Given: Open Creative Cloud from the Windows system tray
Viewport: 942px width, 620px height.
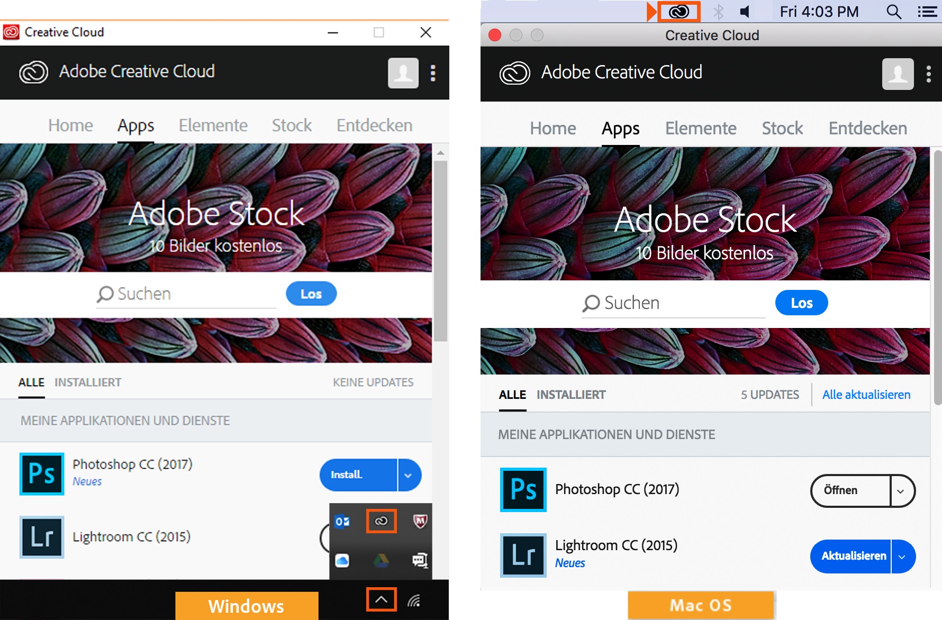Looking at the screenshot, I should (381, 521).
